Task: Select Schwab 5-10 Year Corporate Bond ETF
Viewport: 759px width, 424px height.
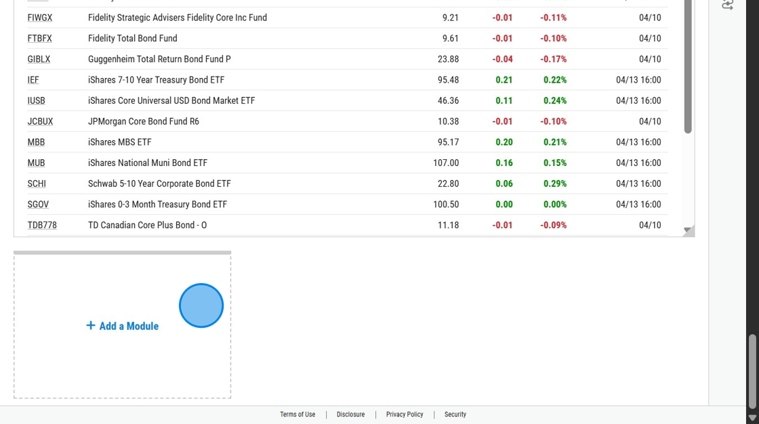Action: pyautogui.click(x=159, y=184)
